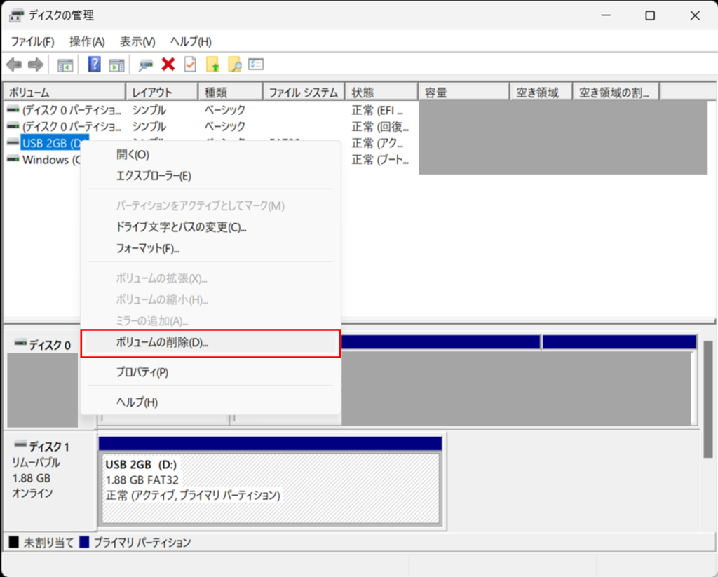Click the オンライン status under ディスク 1
The height and width of the screenshot is (577, 718).
[32, 494]
